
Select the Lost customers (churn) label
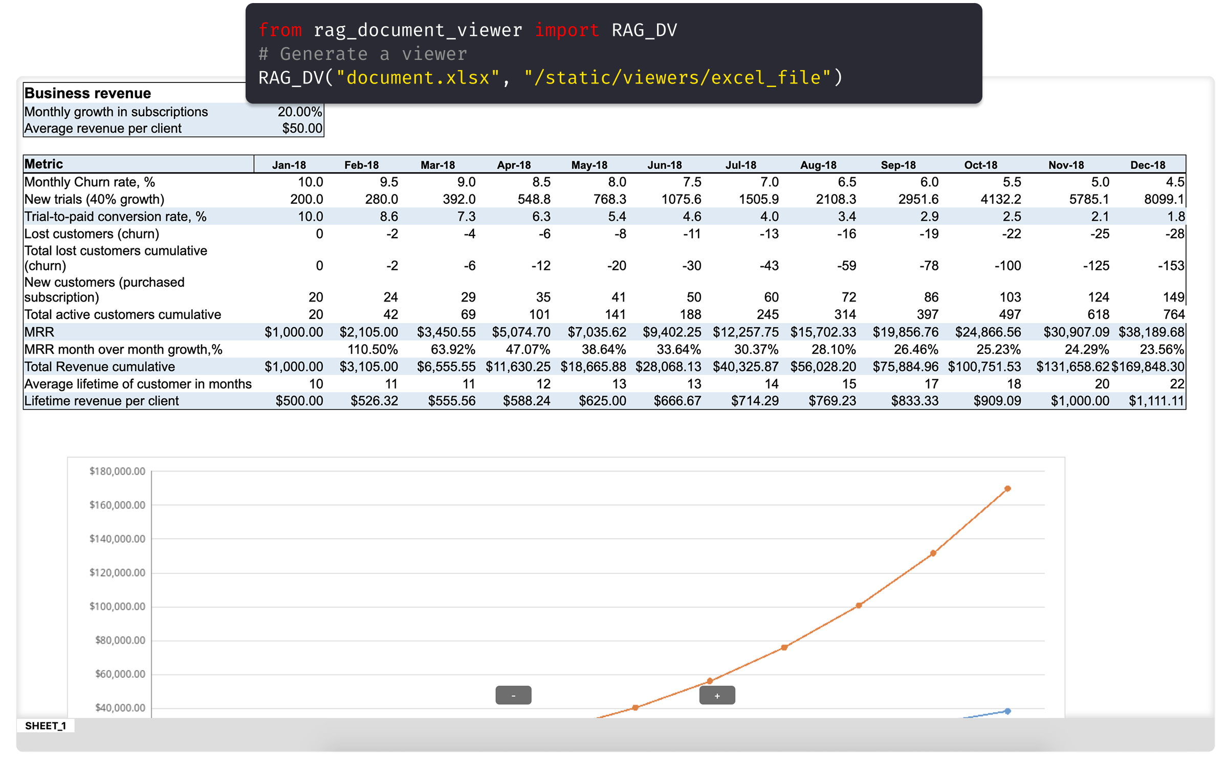click(x=92, y=234)
